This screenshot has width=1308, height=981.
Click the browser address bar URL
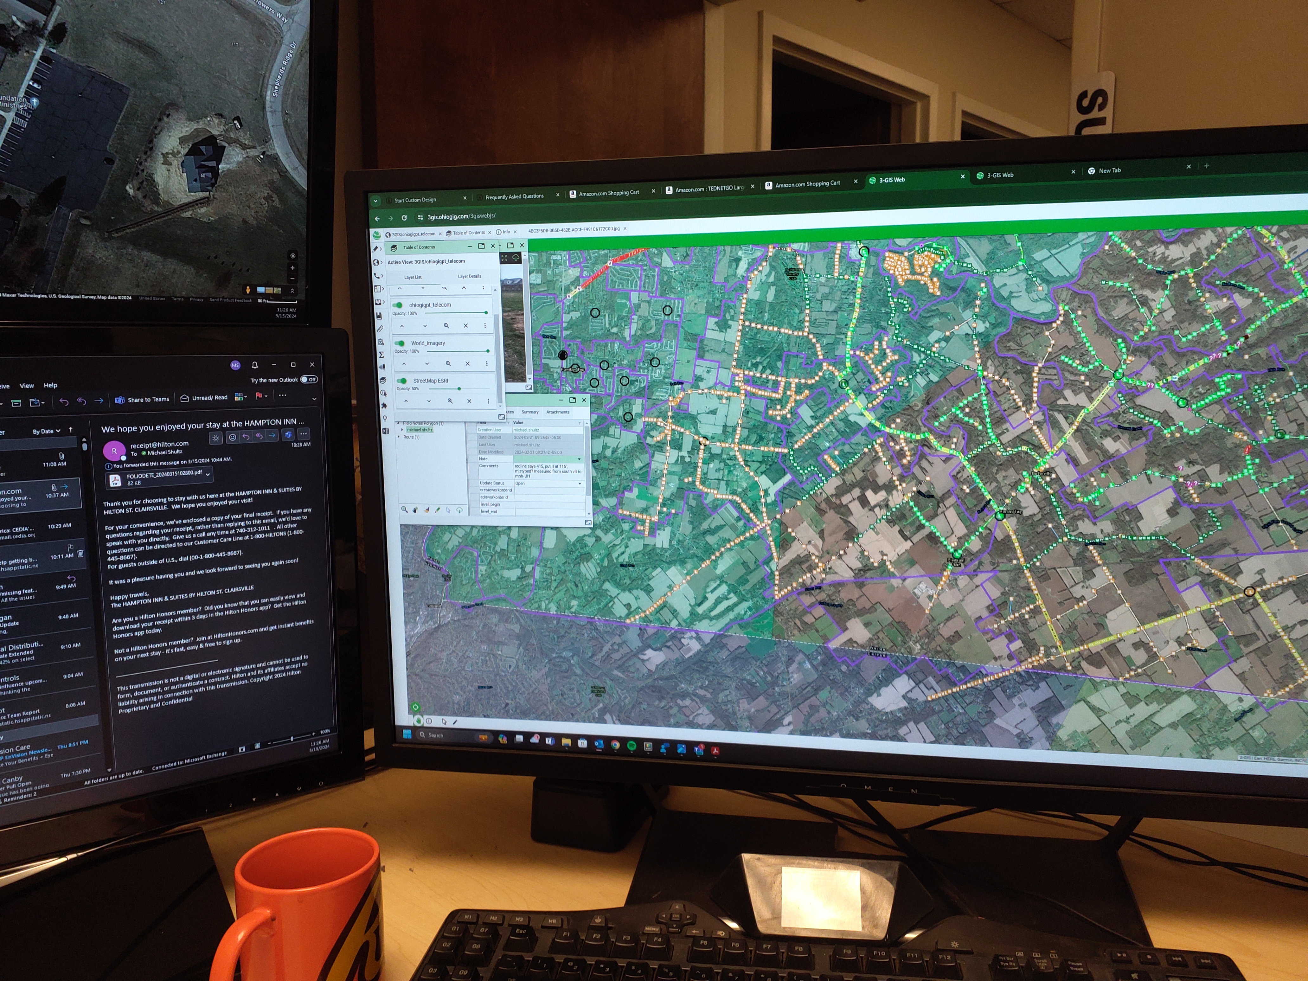tap(461, 216)
